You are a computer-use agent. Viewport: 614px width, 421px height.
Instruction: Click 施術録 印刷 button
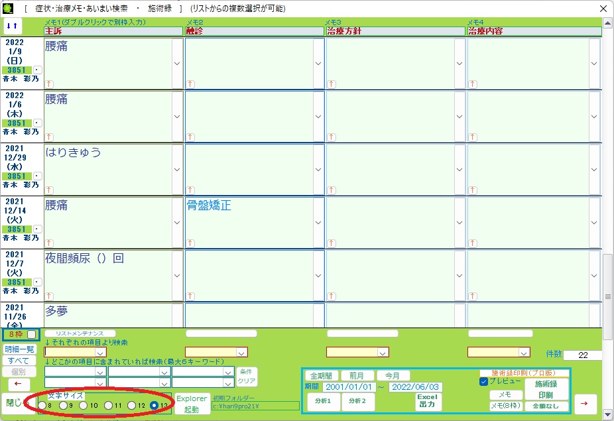(546, 389)
